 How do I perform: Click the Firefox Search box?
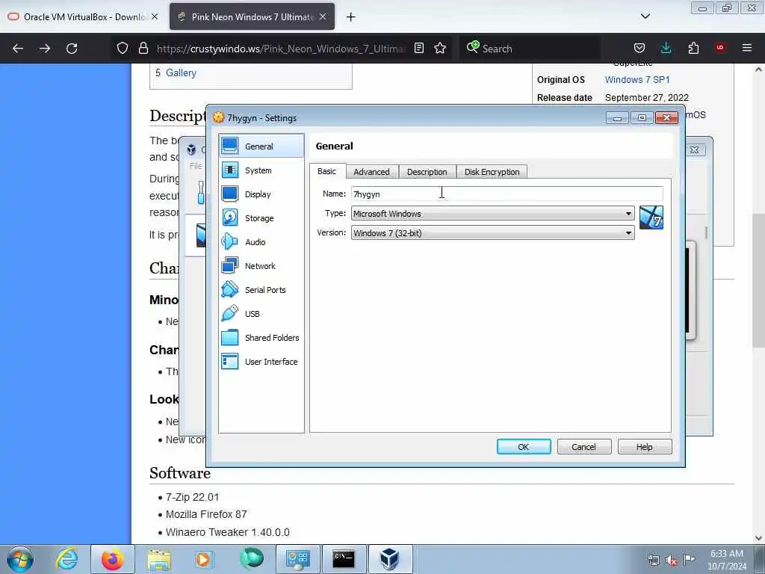(x=530, y=49)
